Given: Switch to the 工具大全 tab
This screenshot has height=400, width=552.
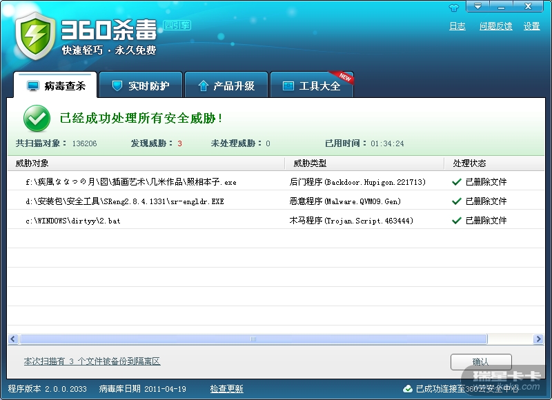Looking at the screenshot, I should click(x=312, y=85).
